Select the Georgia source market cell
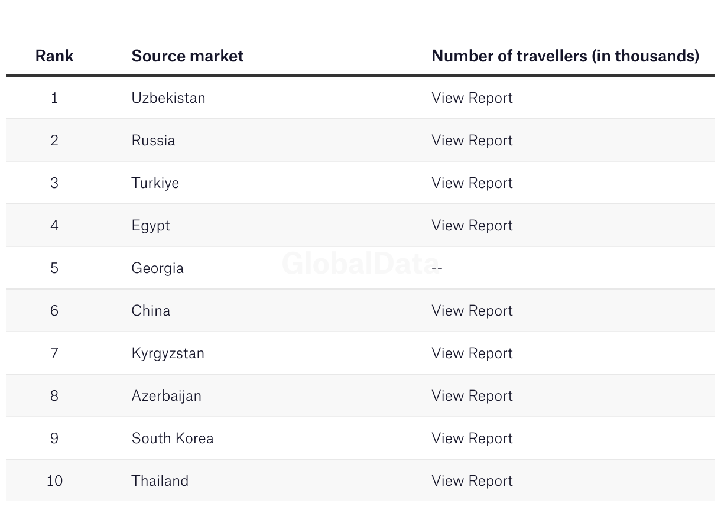The height and width of the screenshot is (526, 721). [x=157, y=268]
